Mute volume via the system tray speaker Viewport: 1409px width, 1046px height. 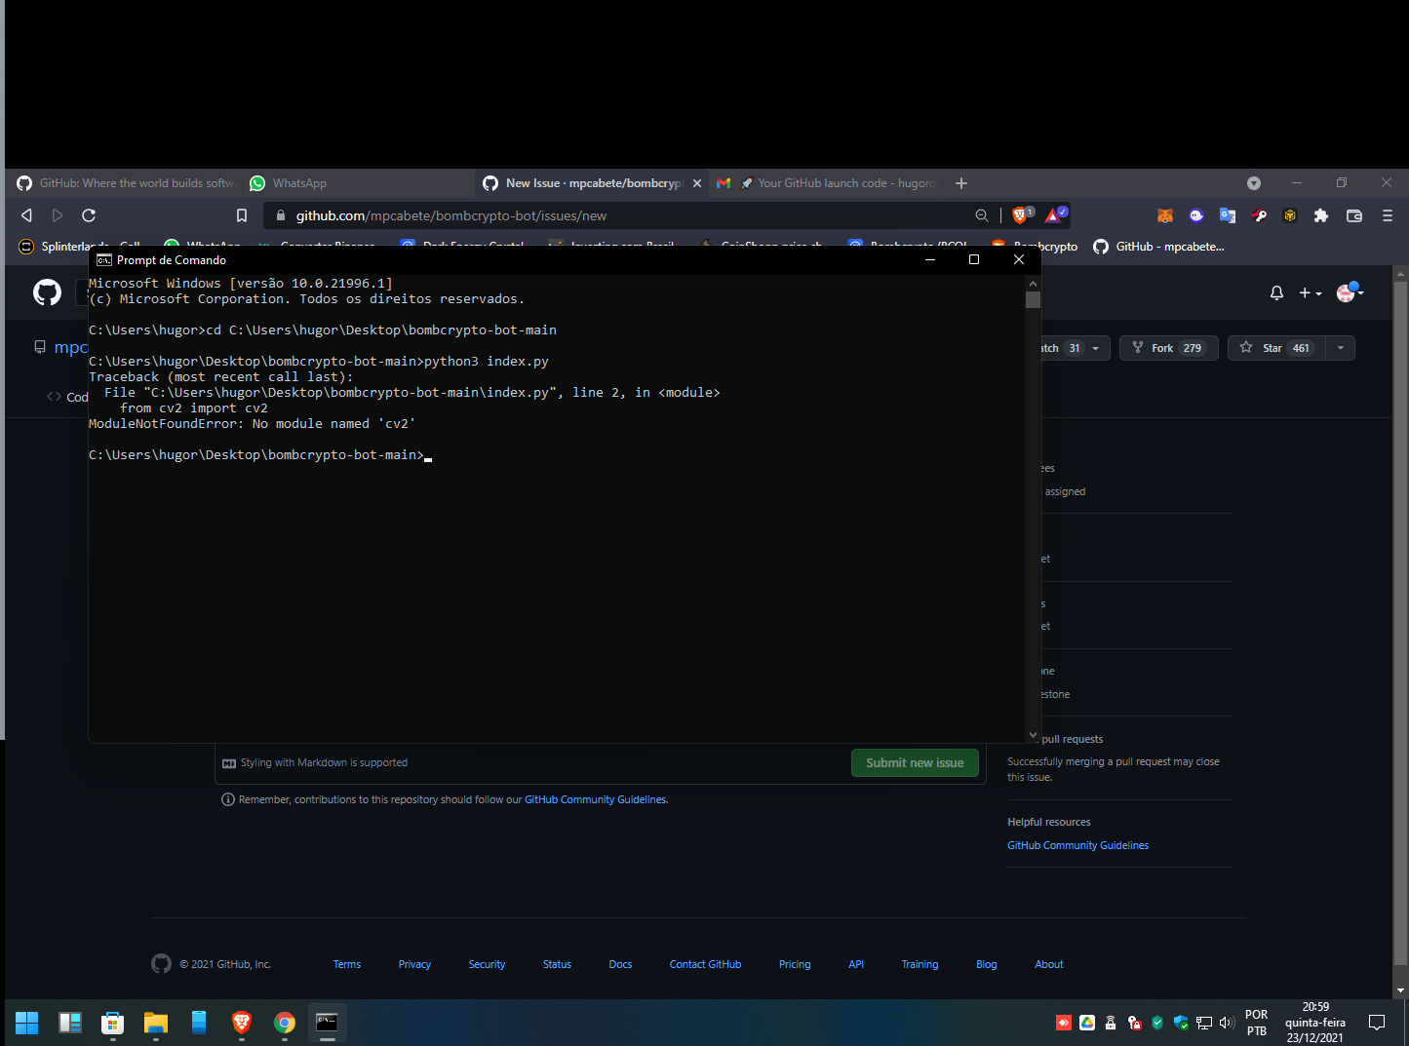point(1227,1023)
